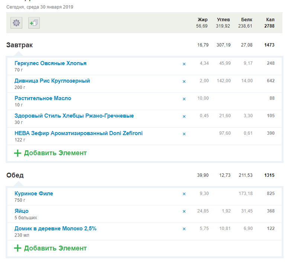Open the Яйцо food link
Image resolution: width=285 pixels, height=262 pixels.
click(21, 211)
